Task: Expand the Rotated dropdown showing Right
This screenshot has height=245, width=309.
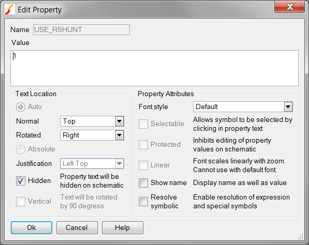Action: pyautogui.click(x=92, y=135)
